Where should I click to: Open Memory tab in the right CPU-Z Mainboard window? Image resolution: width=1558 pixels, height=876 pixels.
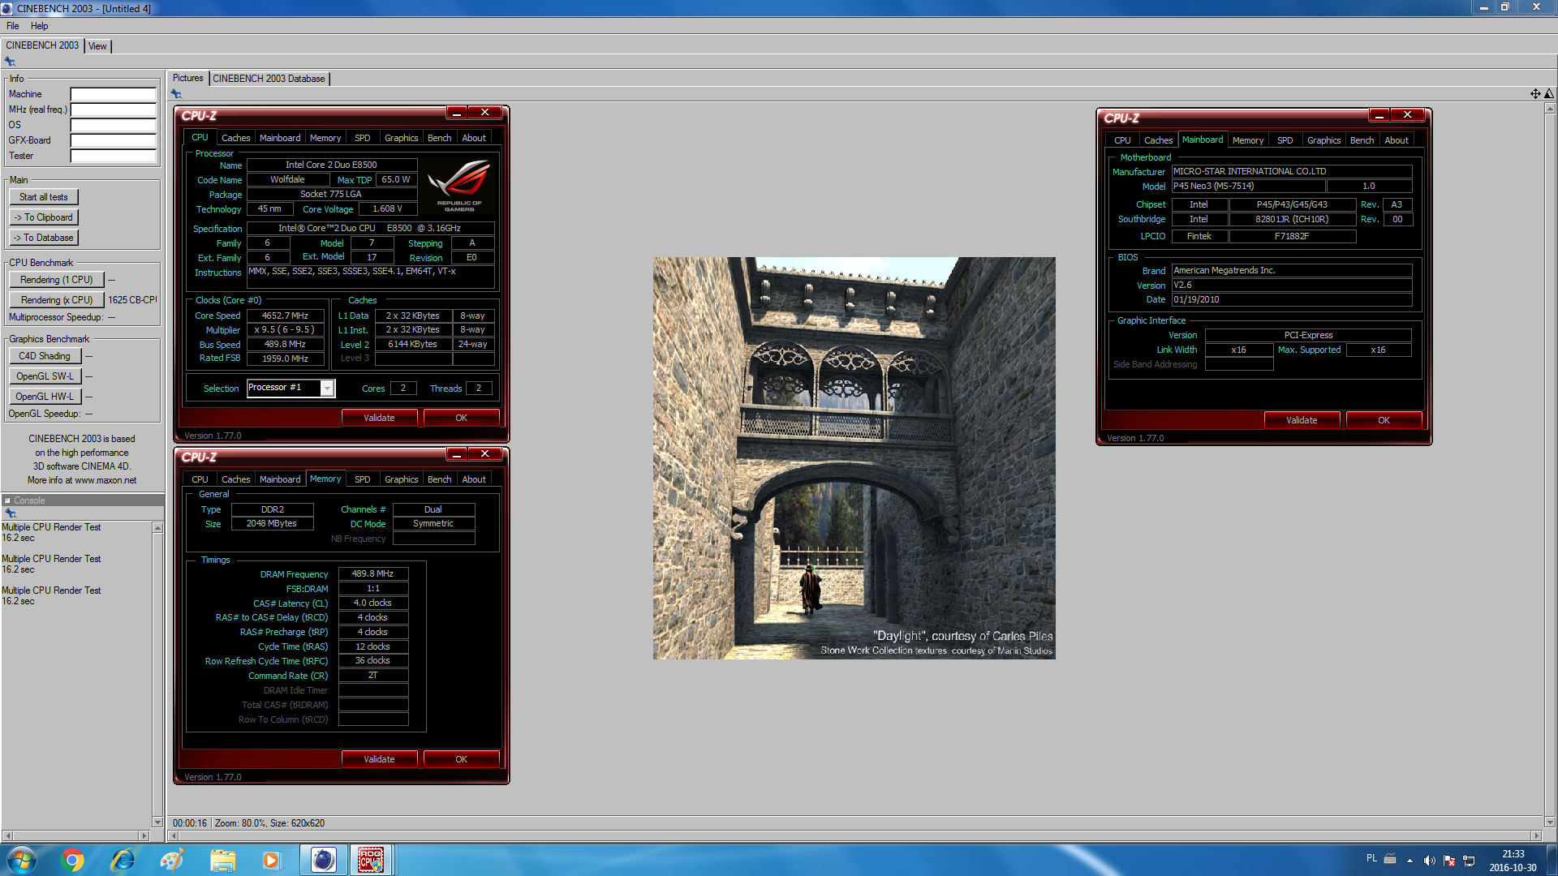(x=1247, y=140)
